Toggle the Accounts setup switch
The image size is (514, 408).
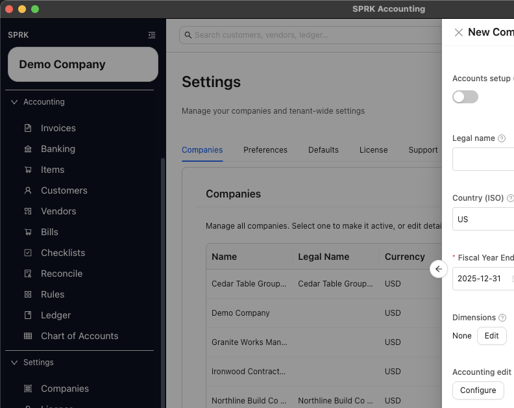[465, 97]
